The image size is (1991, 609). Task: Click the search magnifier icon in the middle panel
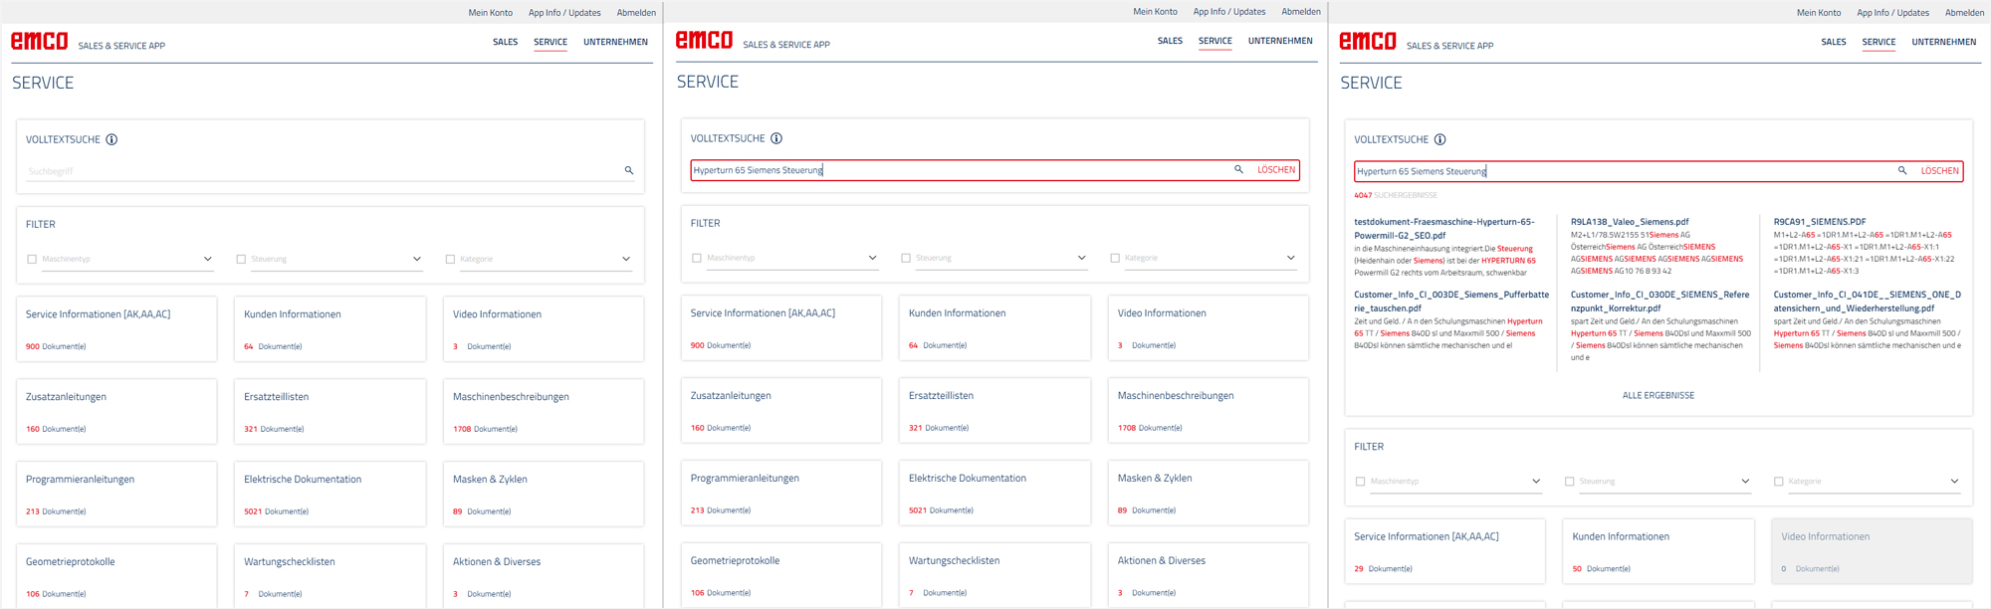click(1238, 169)
